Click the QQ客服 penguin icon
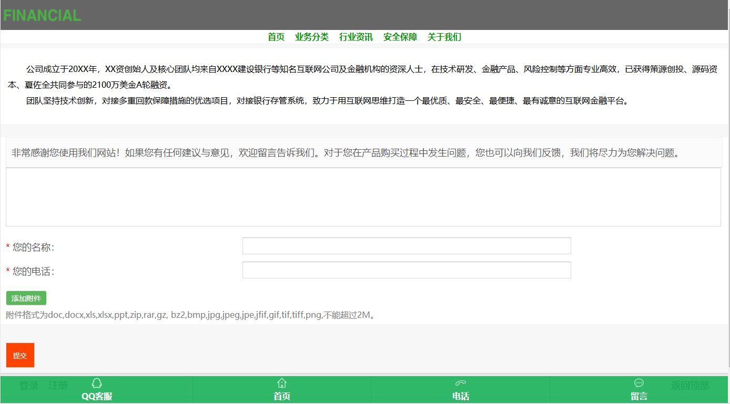The image size is (730, 404). 97,383
